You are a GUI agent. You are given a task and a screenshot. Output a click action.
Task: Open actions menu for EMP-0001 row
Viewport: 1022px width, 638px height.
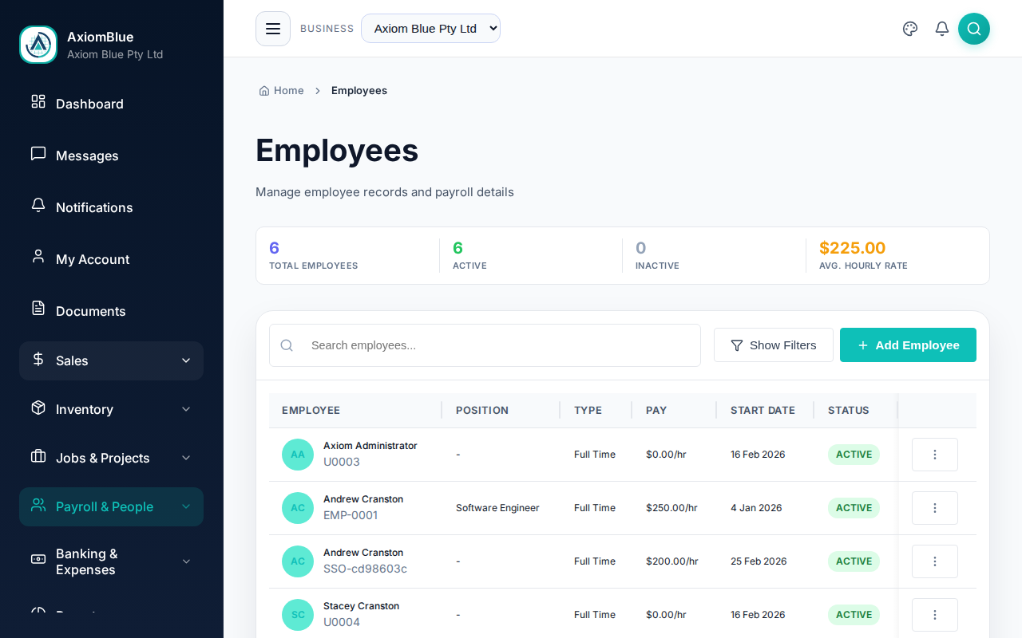935,508
